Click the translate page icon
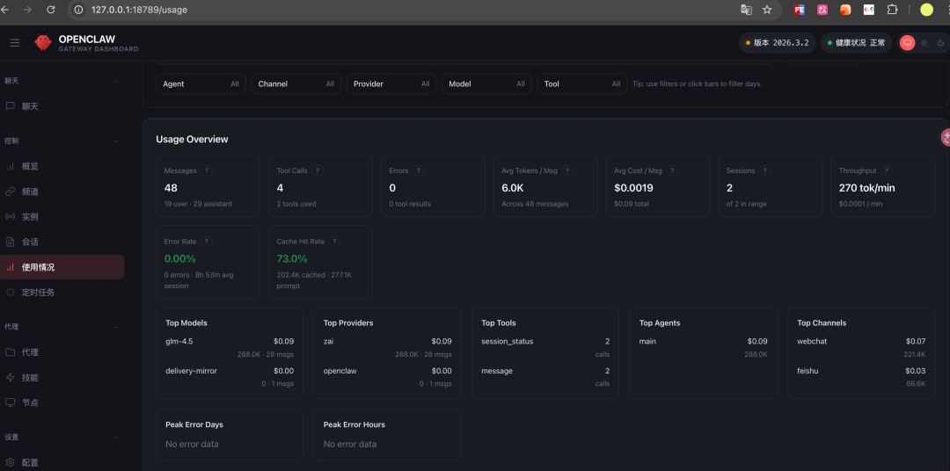 click(747, 10)
